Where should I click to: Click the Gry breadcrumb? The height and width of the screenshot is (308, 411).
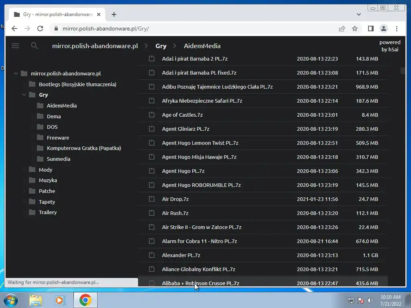[161, 46]
